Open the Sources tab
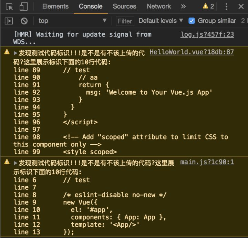248x238 pixels. click(124, 7)
